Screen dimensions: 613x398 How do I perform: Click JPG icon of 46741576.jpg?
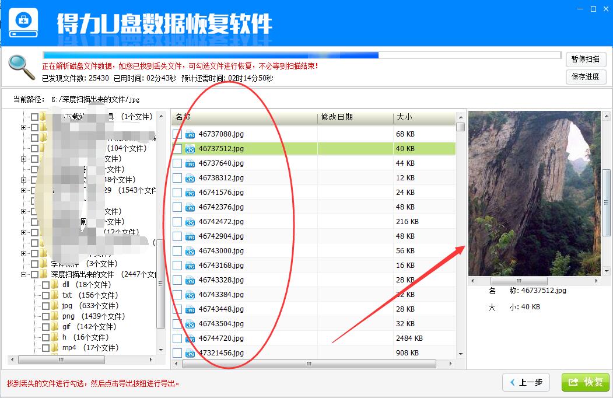click(190, 193)
